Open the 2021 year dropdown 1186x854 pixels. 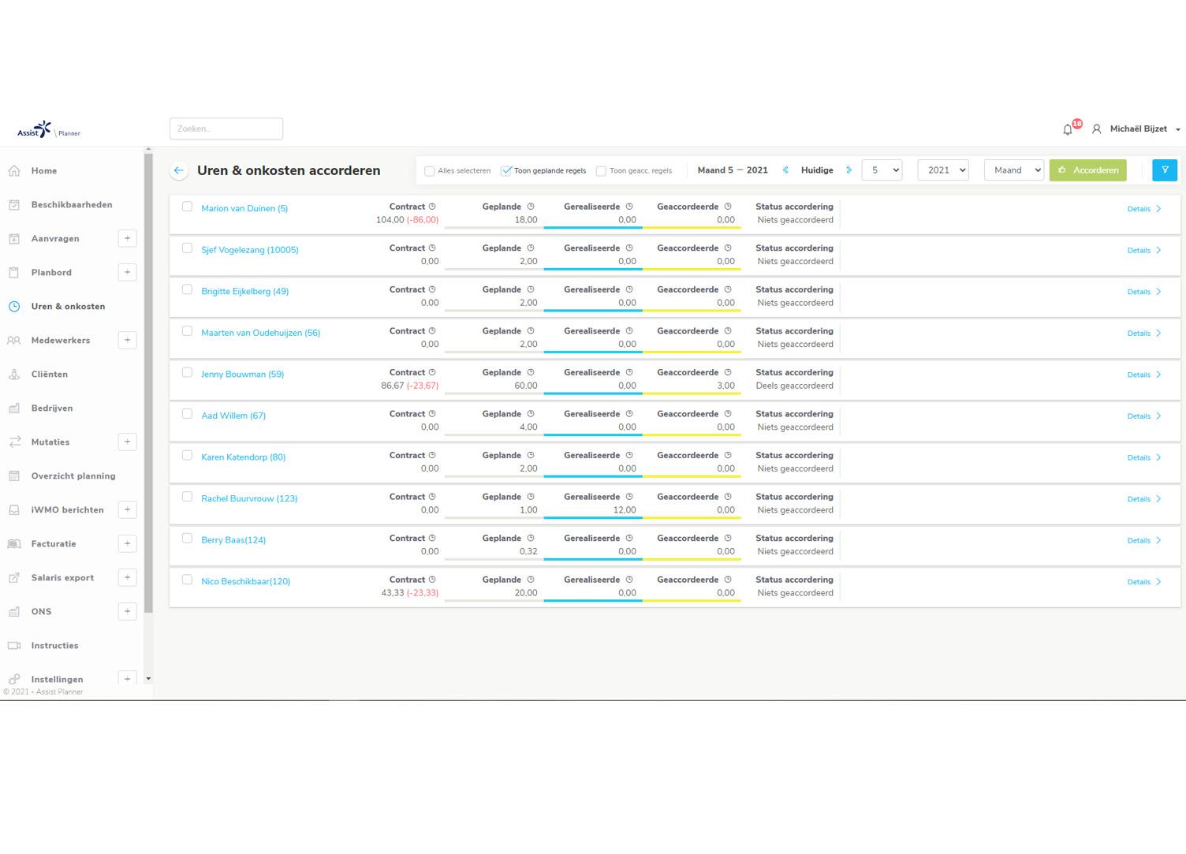click(942, 170)
